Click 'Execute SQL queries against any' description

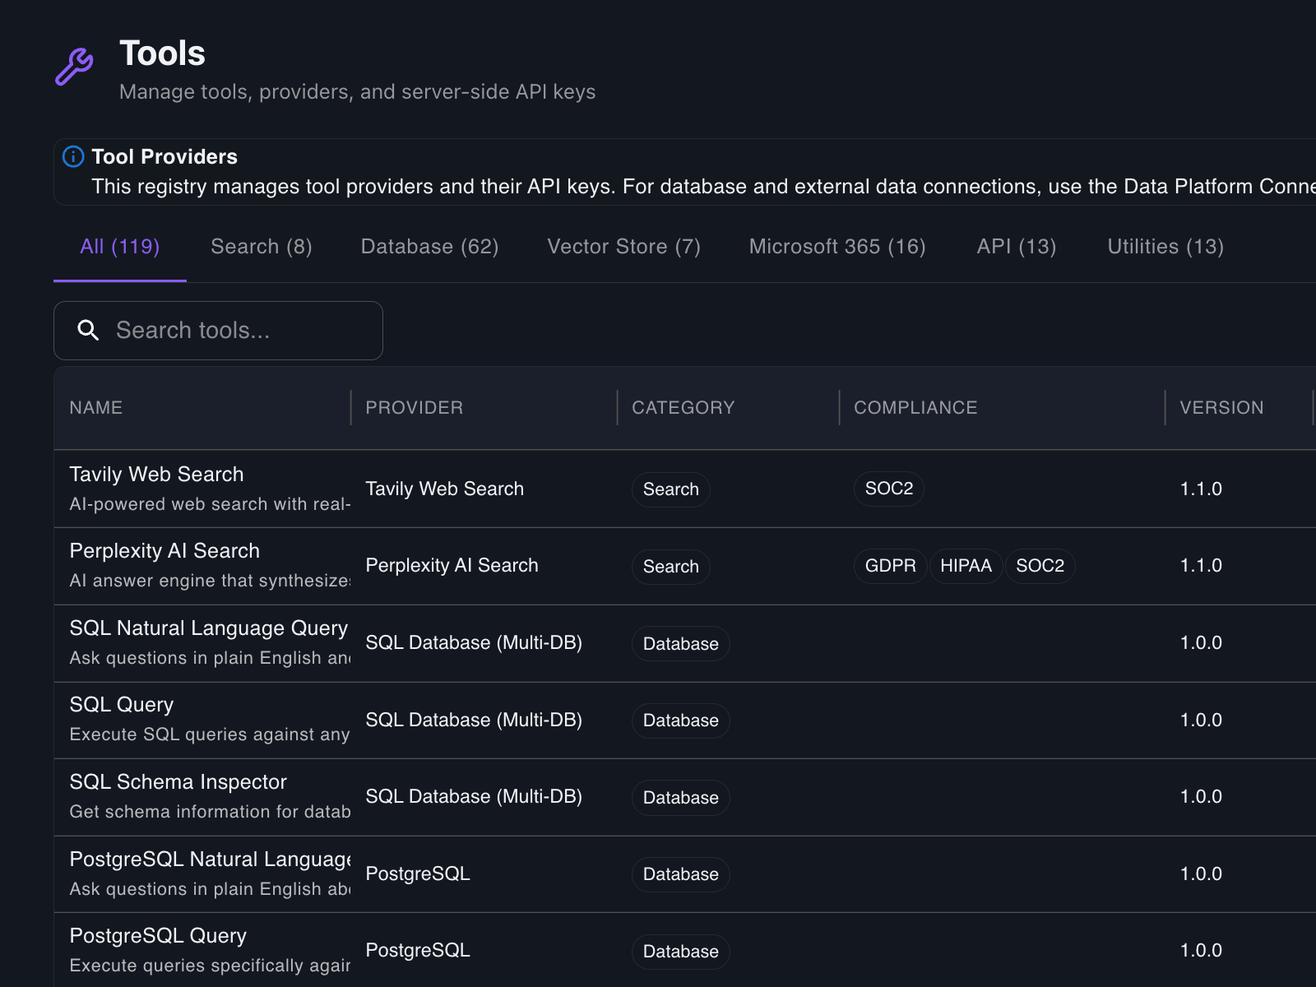pyautogui.click(x=210, y=734)
